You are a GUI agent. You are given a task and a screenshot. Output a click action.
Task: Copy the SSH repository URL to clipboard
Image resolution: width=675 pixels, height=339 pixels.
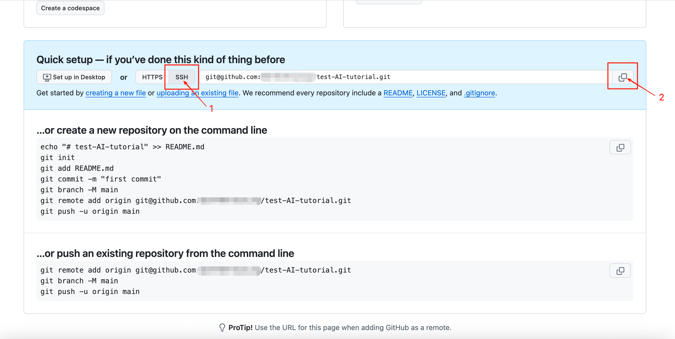(623, 77)
